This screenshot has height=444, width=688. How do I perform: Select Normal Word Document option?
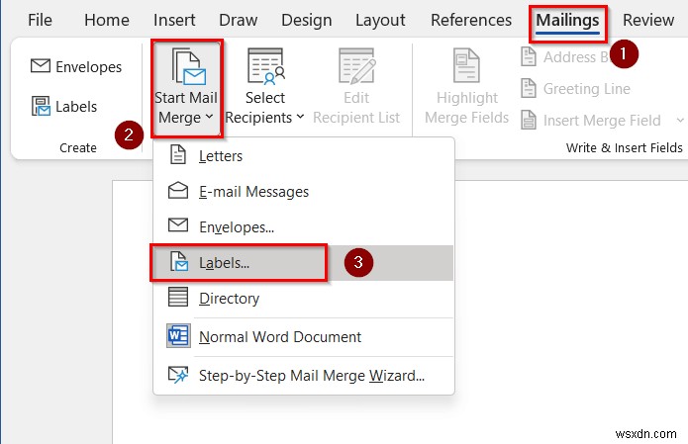pos(303,336)
